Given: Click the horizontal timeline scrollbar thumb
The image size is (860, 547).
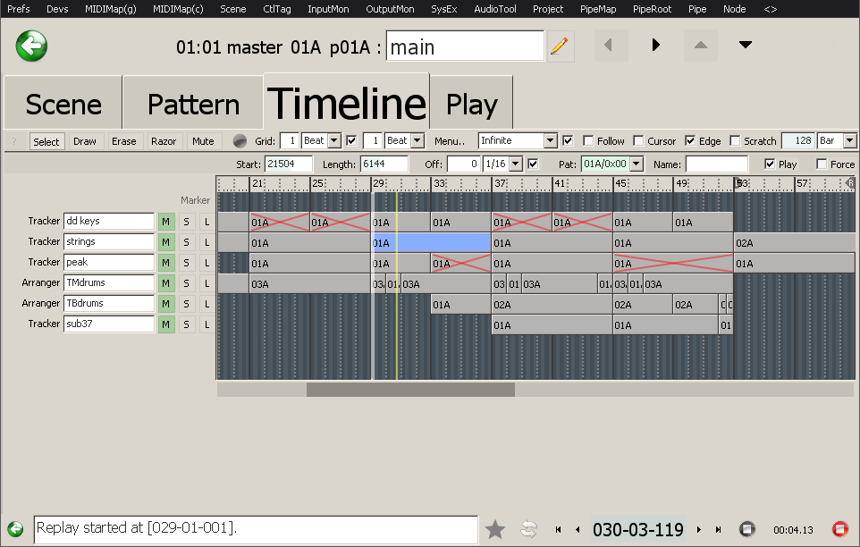Looking at the screenshot, I should tap(410, 390).
